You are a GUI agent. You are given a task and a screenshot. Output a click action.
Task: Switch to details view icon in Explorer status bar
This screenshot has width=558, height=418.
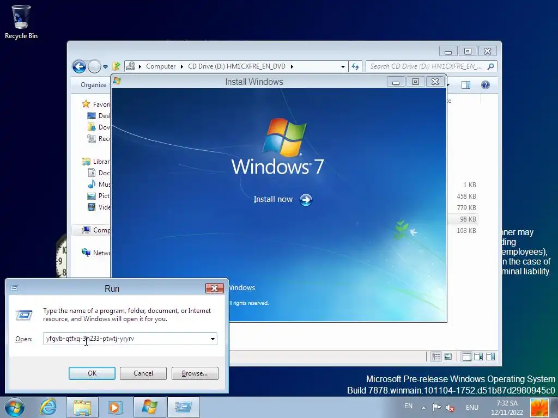click(436, 356)
